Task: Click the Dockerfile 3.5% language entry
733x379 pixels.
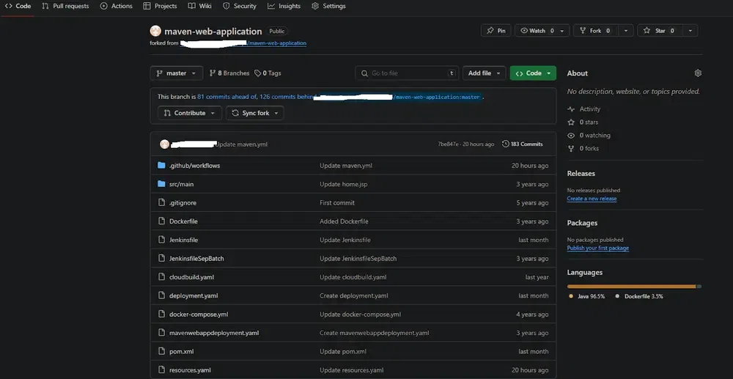Action: tap(639, 296)
